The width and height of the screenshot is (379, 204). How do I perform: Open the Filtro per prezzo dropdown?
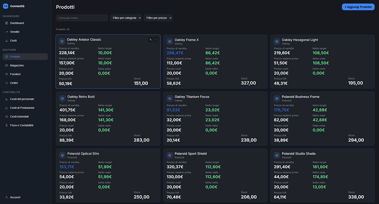click(x=158, y=18)
